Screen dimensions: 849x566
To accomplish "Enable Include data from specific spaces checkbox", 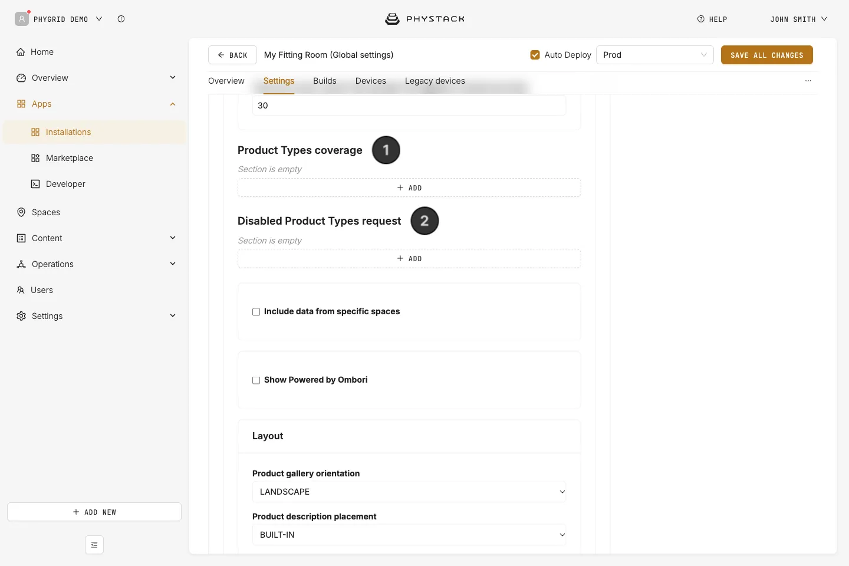I will [256, 312].
